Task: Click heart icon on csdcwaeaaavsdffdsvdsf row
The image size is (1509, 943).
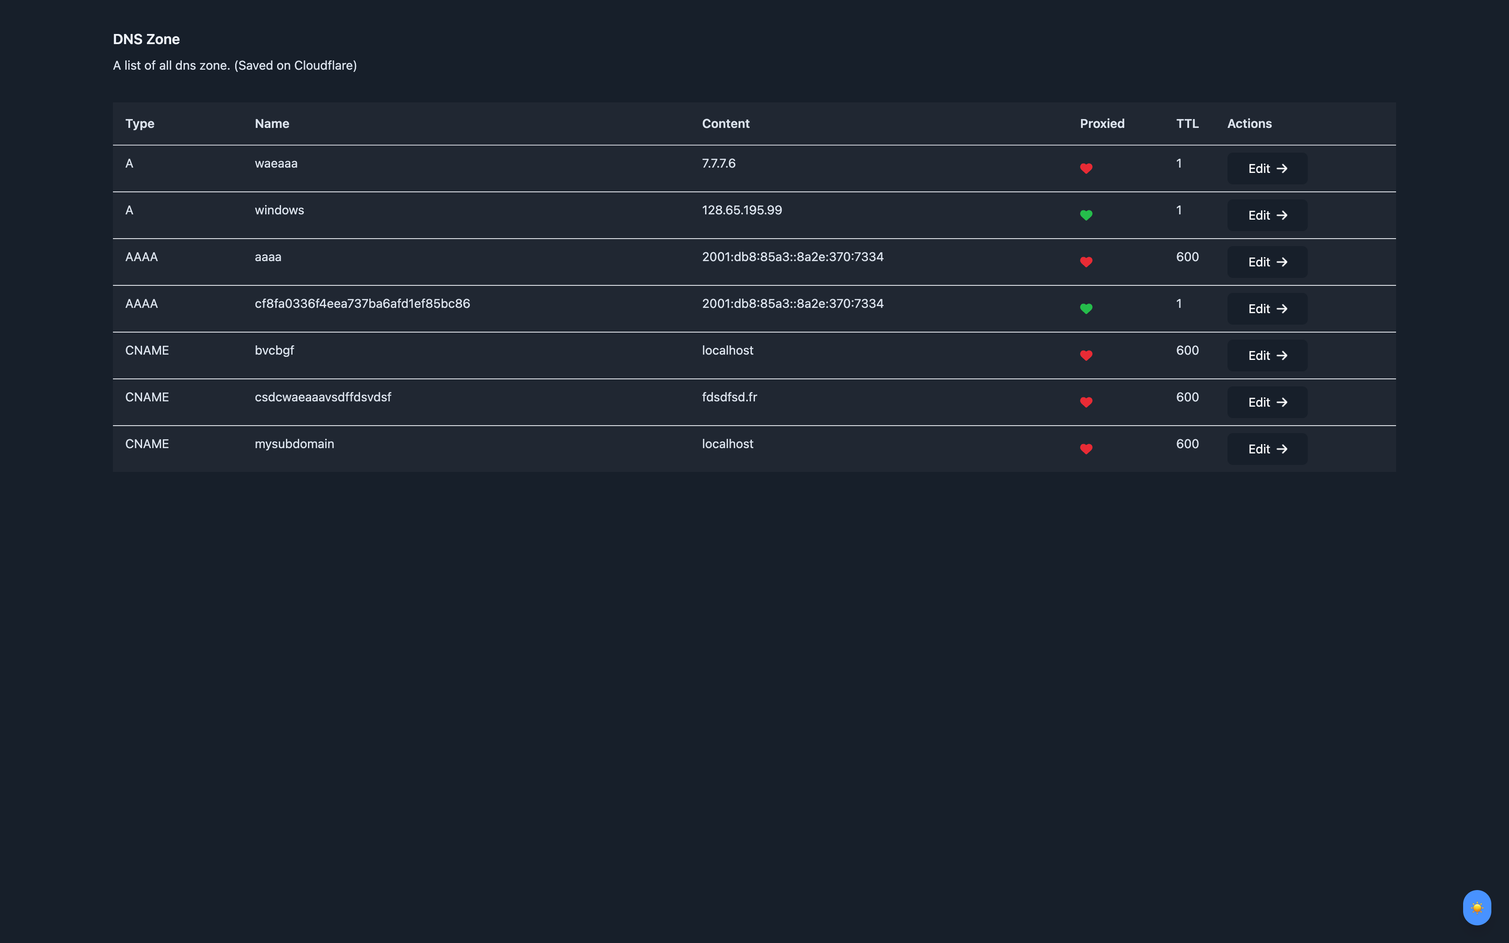Action: pos(1086,402)
